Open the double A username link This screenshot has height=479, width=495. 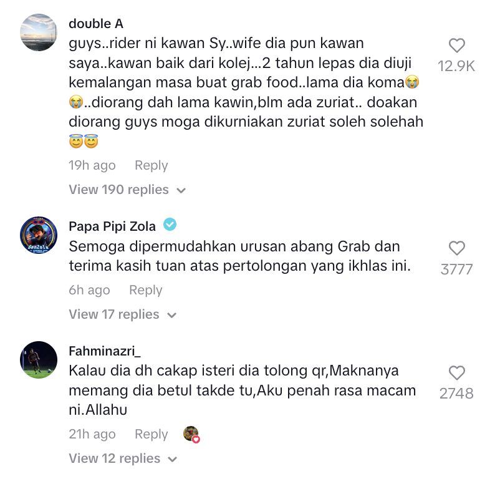[96, 24]
